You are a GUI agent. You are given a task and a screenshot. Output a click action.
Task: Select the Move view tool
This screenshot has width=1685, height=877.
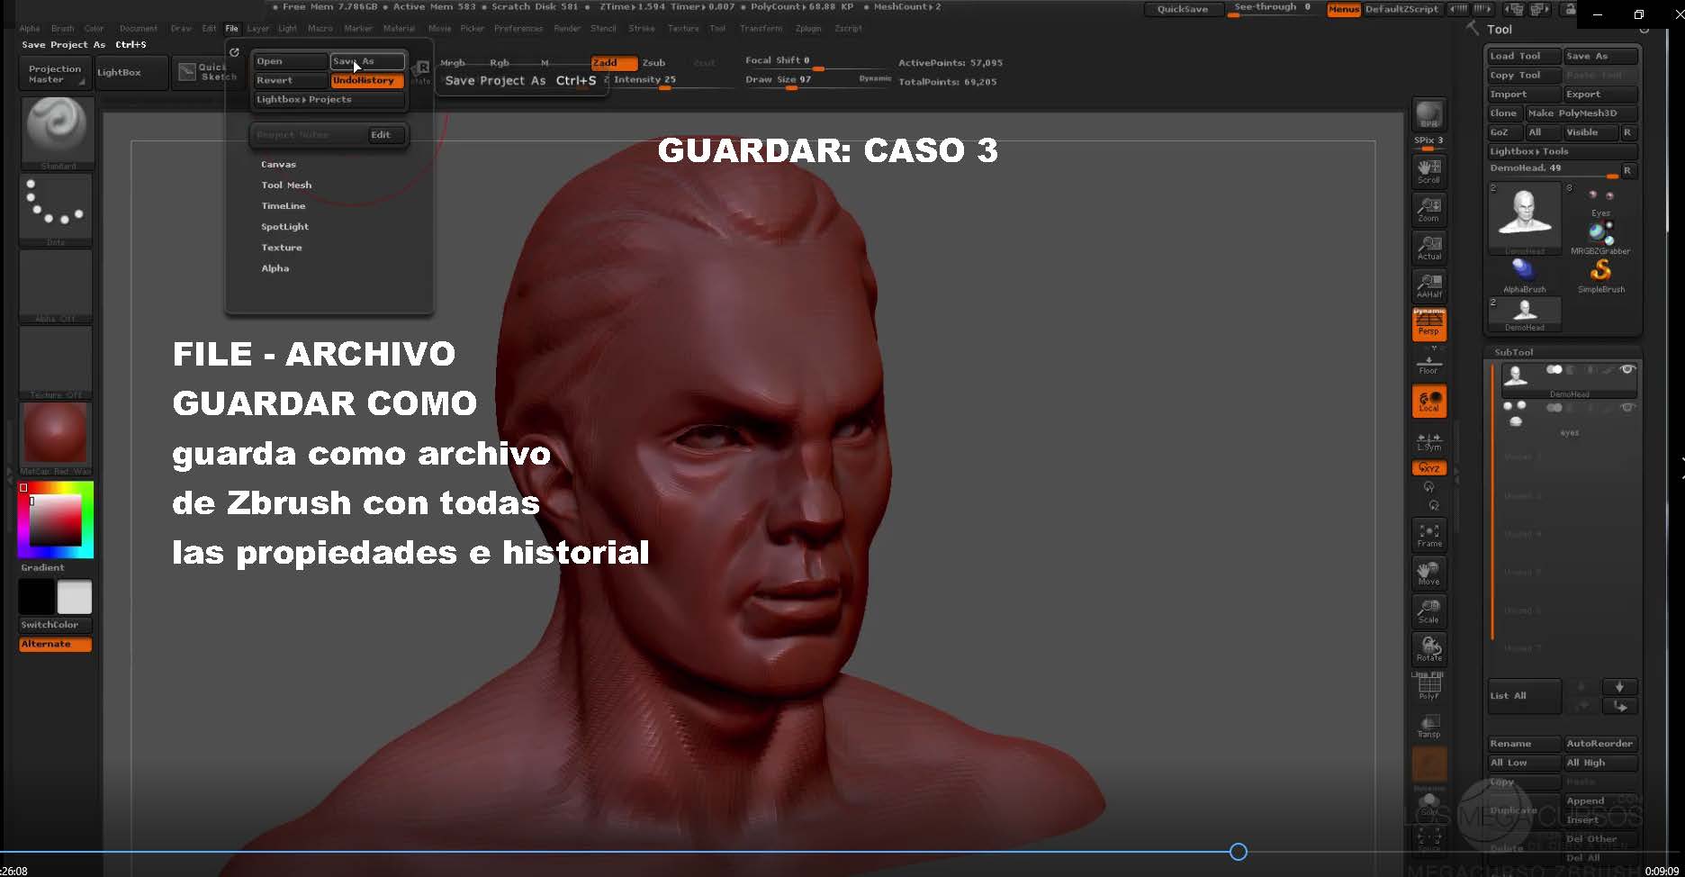coord(1428,573)
